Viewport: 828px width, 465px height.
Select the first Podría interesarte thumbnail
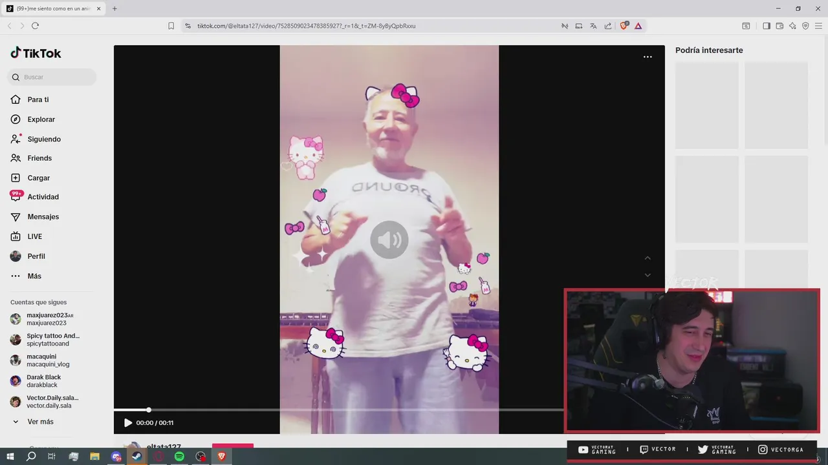(706, 105)
